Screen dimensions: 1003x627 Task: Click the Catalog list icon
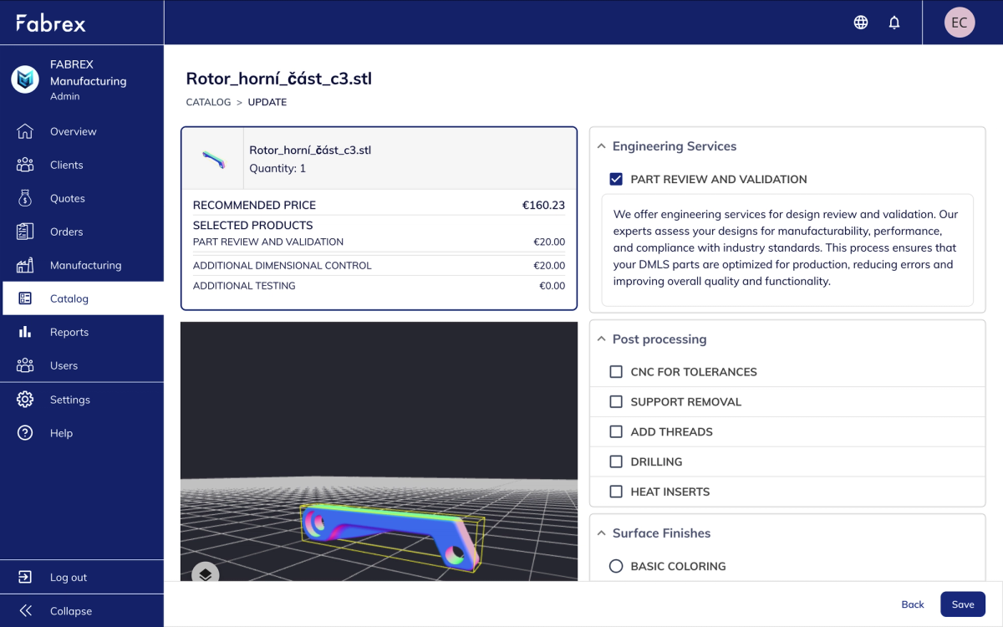(x=25, y=298)
